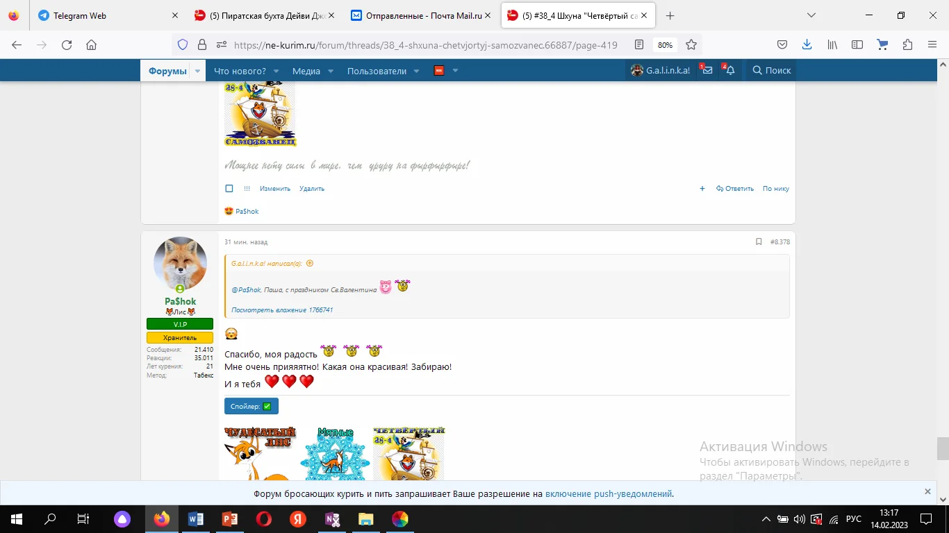Image resolution: width=949 pixels, height=533 pixels.
Task: Toggle reader view for this page
Action: pyautogui.click(x=639, y=44)
